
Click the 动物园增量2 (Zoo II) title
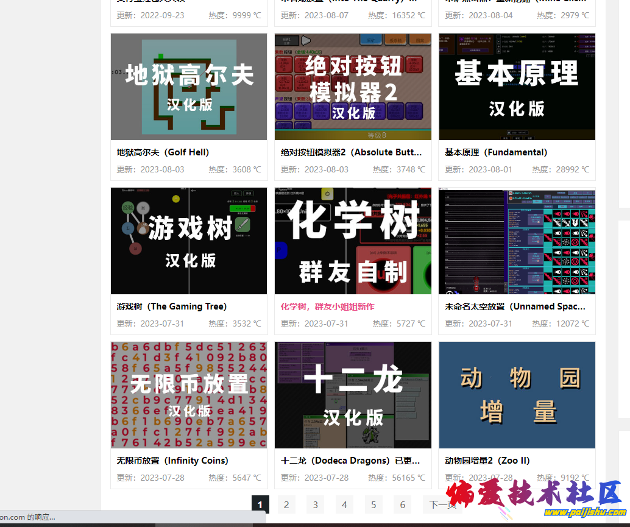click(x=487, y=461)
